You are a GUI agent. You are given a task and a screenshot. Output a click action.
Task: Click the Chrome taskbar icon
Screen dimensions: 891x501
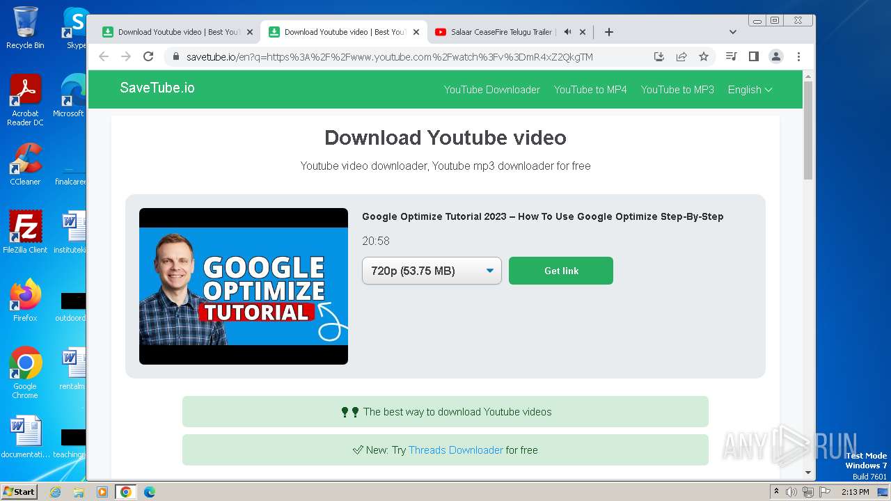(x=125, y=492)
